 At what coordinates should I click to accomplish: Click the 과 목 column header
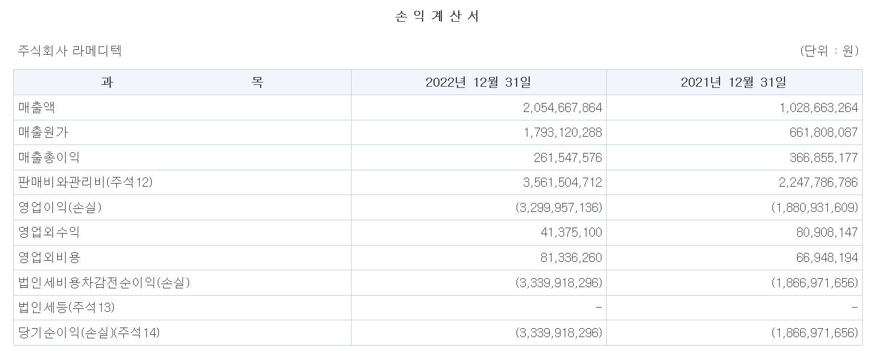coord(182,82)
